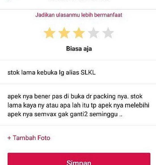This screenshot has width=156, height=165.
Task: Tap 'Jadikan ulasanmu lebih bermanfaat' heading
Action: (79, 15)
